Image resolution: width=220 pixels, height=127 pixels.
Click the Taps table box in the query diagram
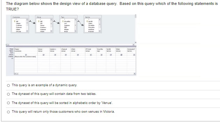[x=68, y=24]
